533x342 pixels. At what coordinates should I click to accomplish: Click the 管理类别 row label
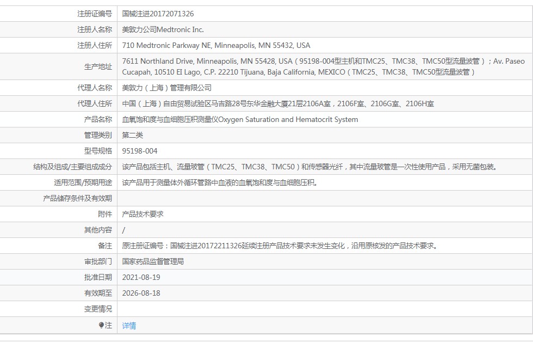pyautogui.click(x=98, y=135)
